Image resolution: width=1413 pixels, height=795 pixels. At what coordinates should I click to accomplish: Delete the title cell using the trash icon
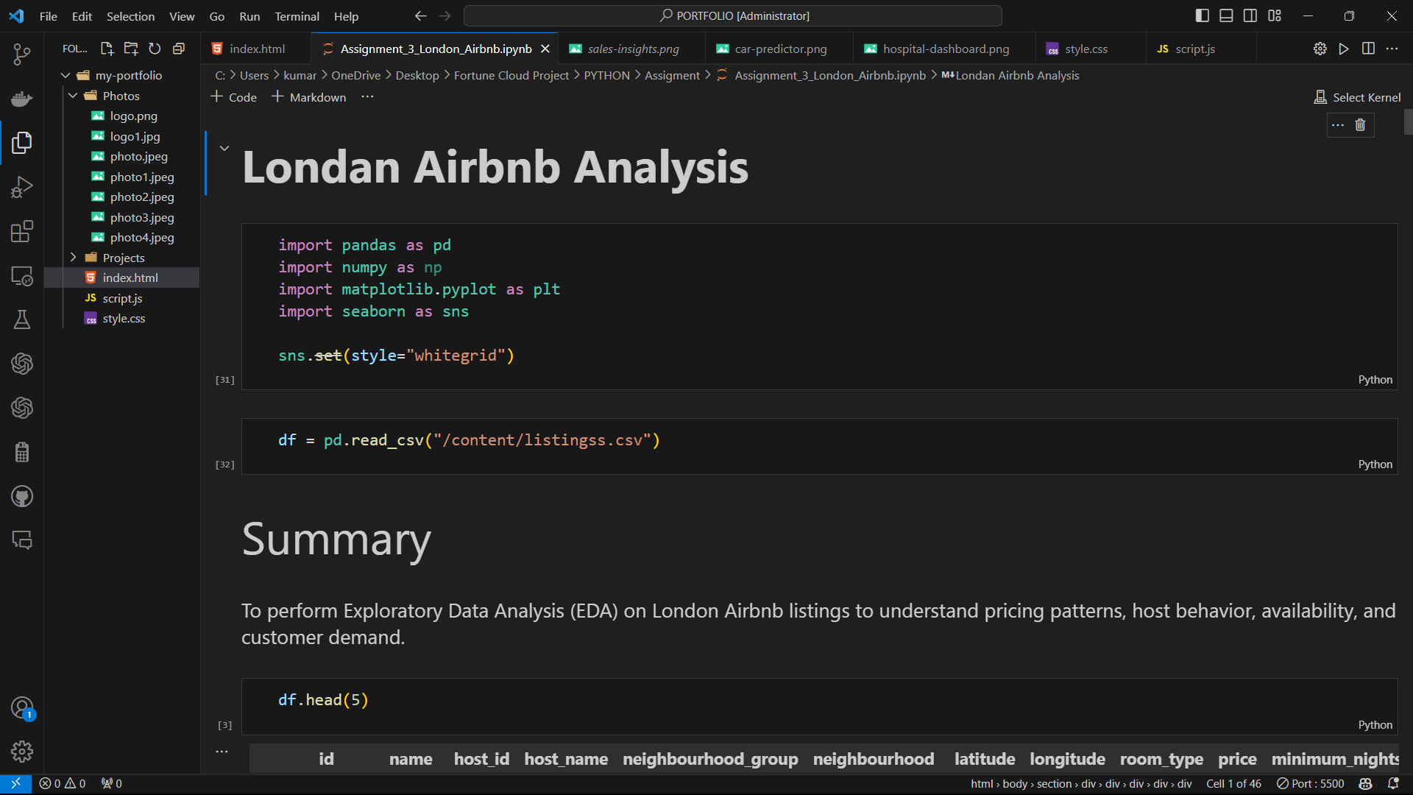(1359, 124)
